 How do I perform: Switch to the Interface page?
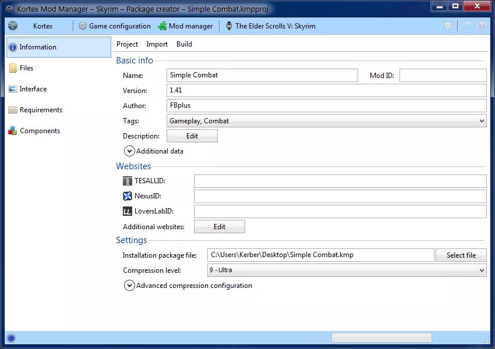(59, 89)
